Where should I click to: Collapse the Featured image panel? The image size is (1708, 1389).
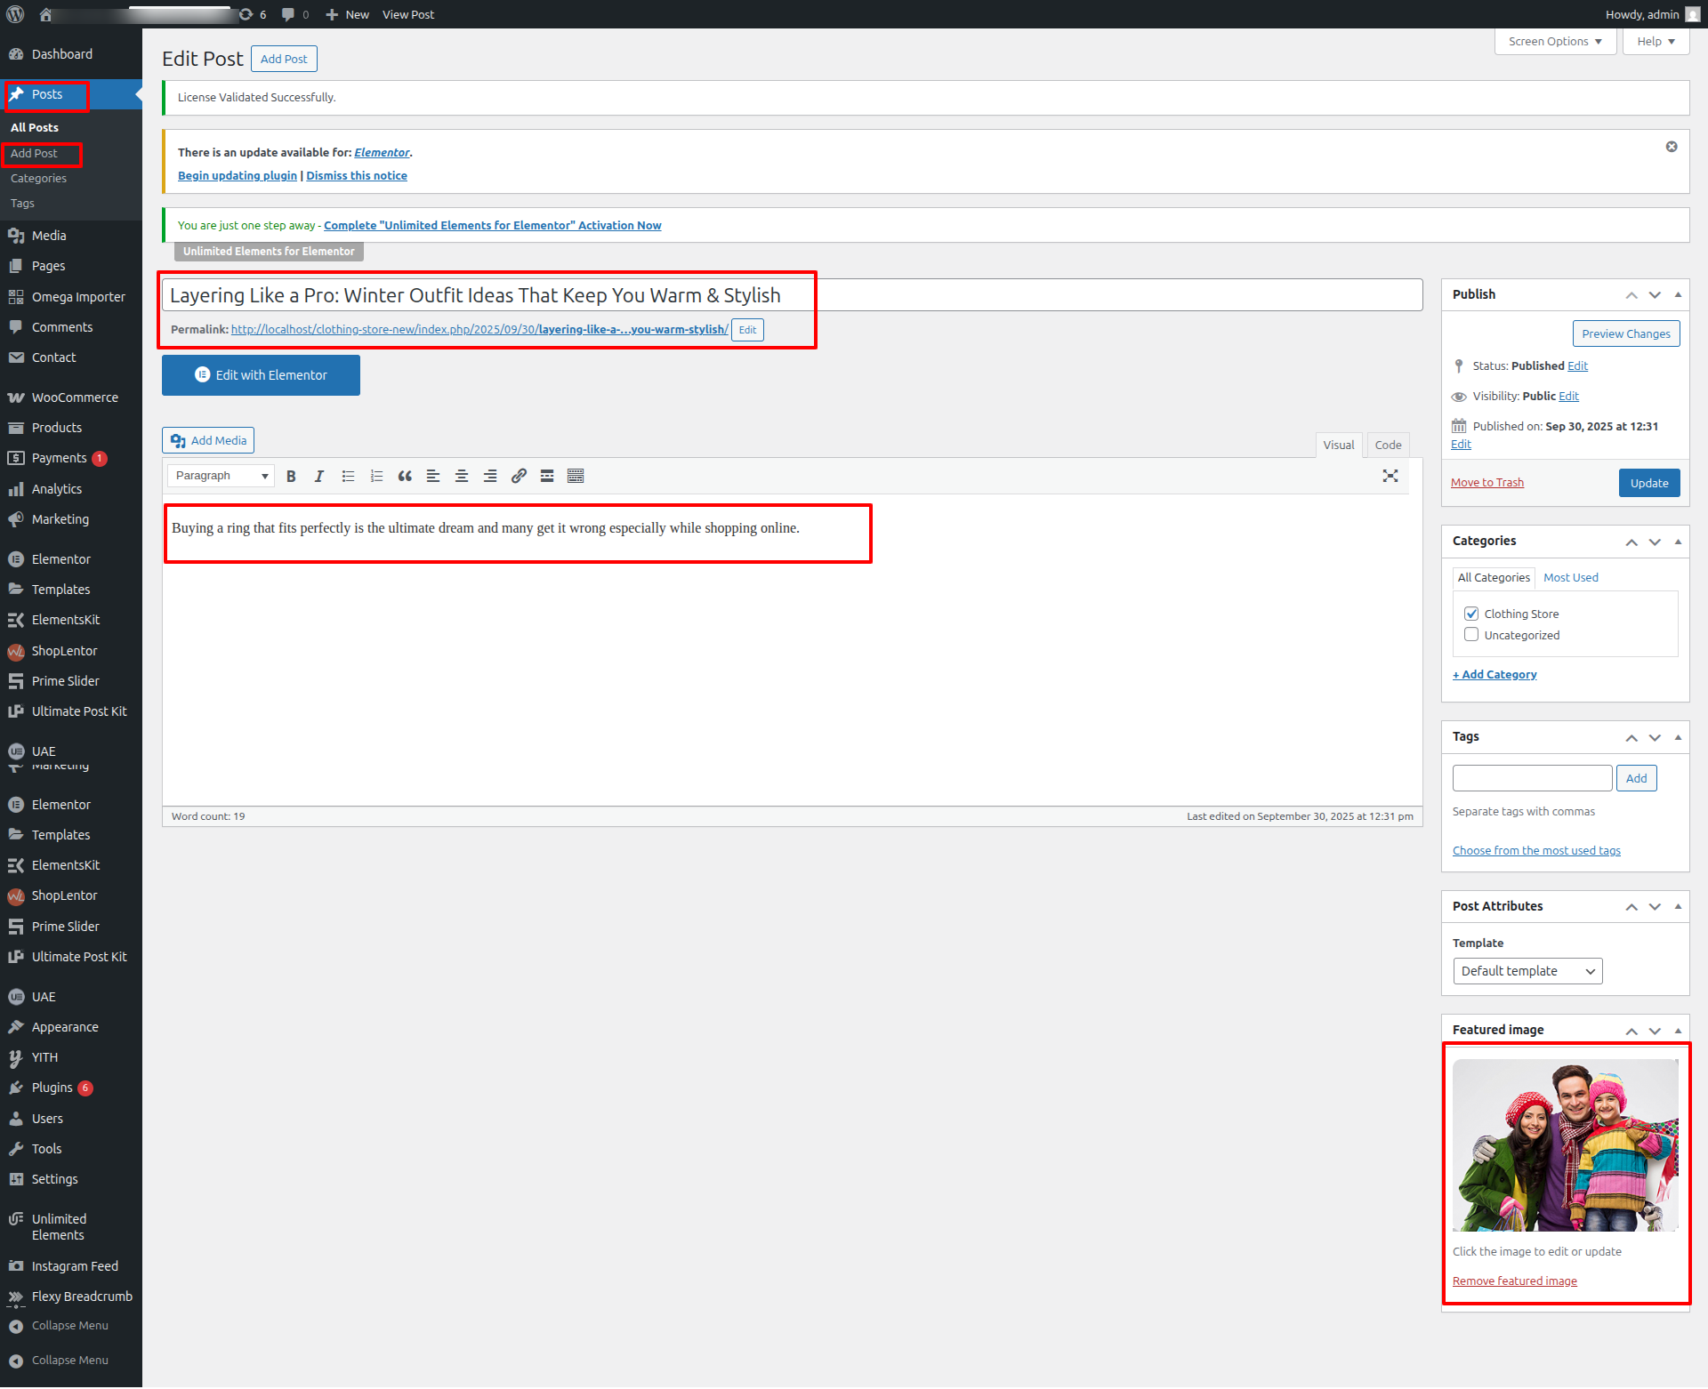pos(1678,1030)
